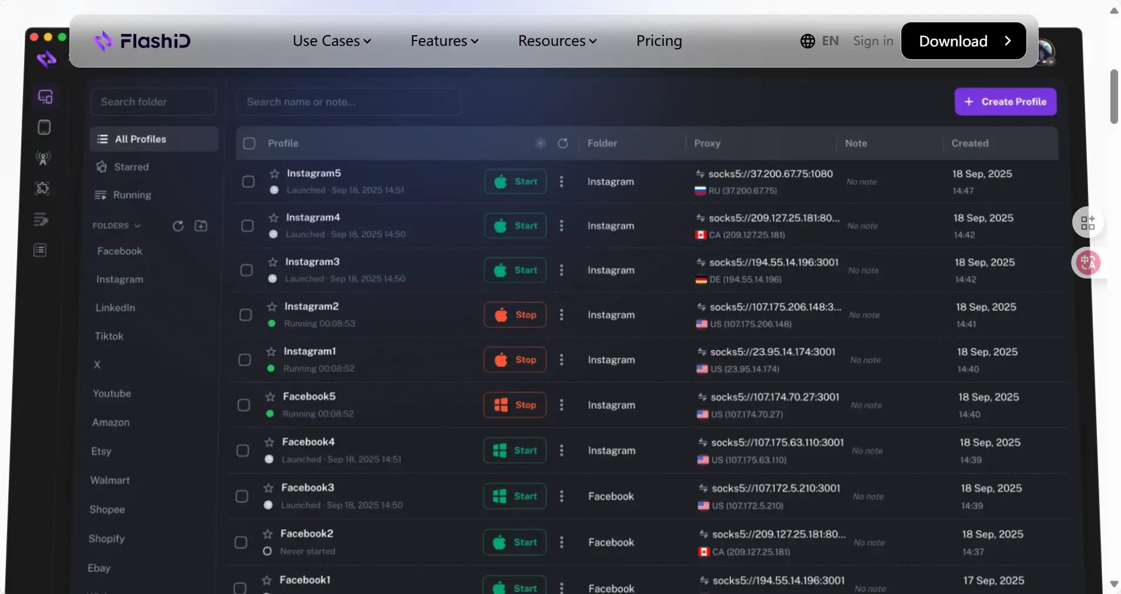Open more options for Facebook4
The height and width of the screenshot is (594, 1121).
[562, 451]
